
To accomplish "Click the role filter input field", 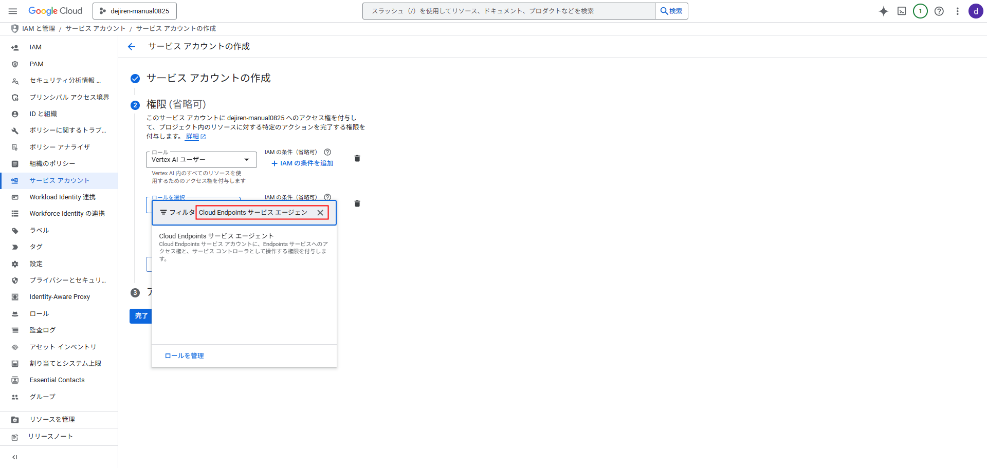I will [254, 213].
